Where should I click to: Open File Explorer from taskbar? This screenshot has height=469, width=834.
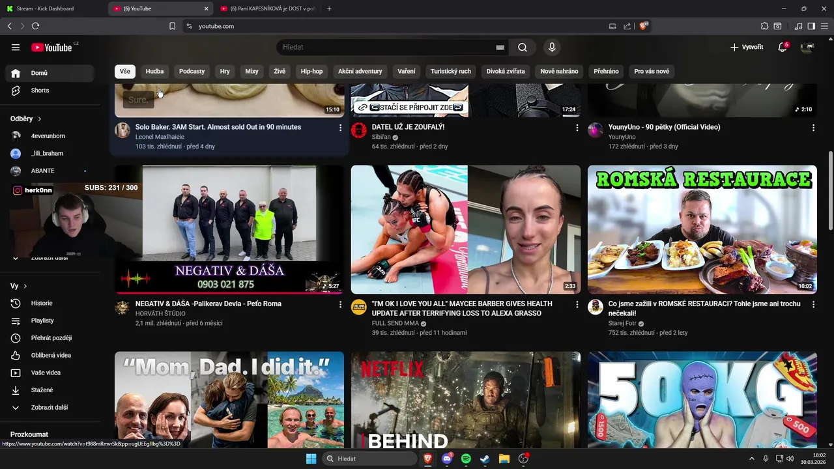click(504, 459)
